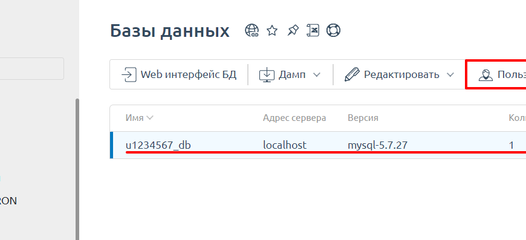This screenshot has width=526, height=240.
Task: Click the localhost server address cell
Action: coord(285,145)
